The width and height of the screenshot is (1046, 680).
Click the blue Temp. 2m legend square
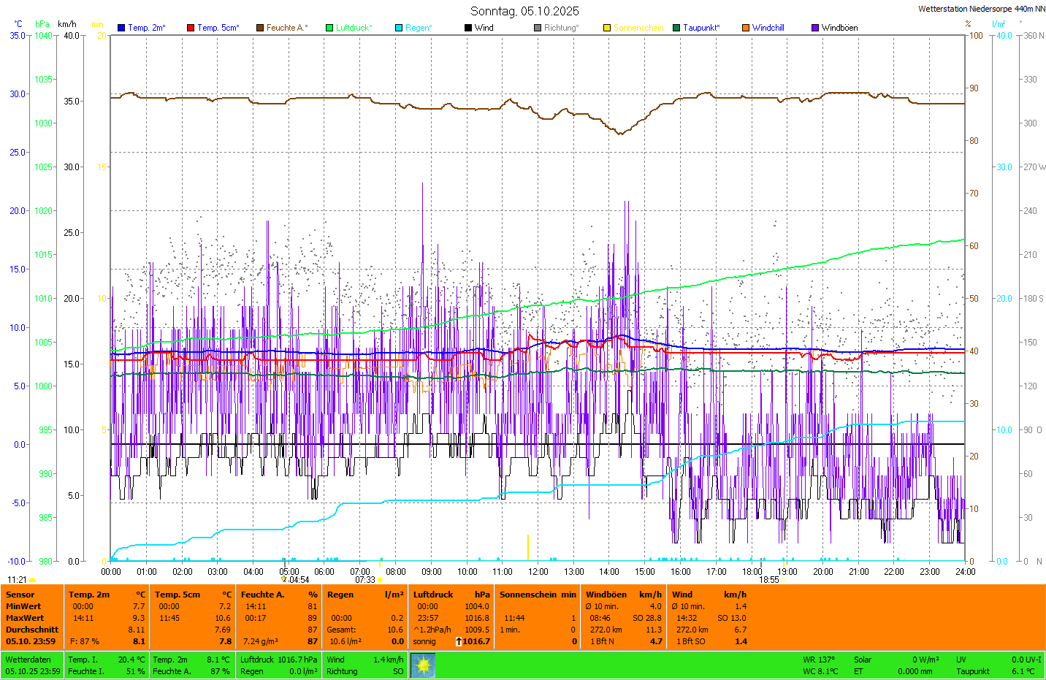121,28
